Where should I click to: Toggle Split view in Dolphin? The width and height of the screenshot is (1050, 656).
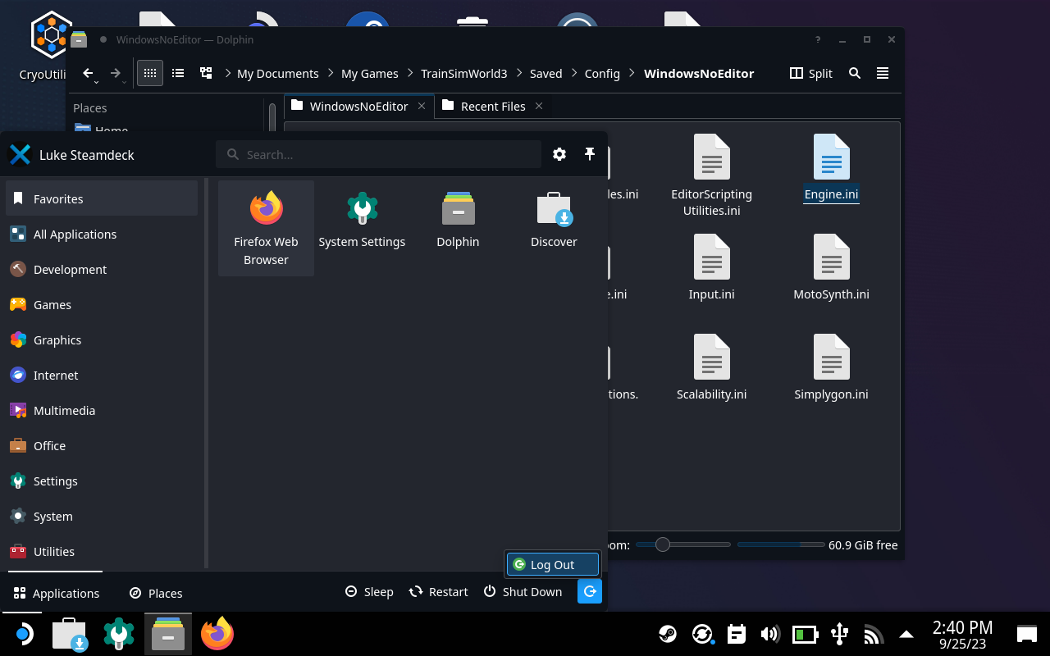point(810,73)
